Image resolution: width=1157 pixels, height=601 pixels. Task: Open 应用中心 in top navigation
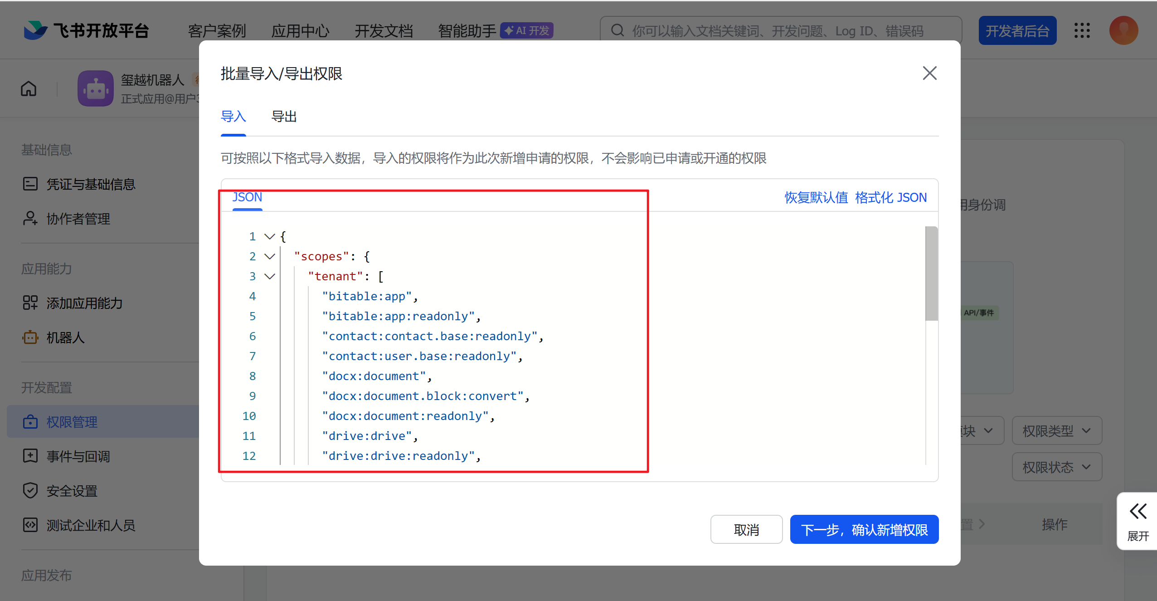pyautogui.click(x=300, y=31)
